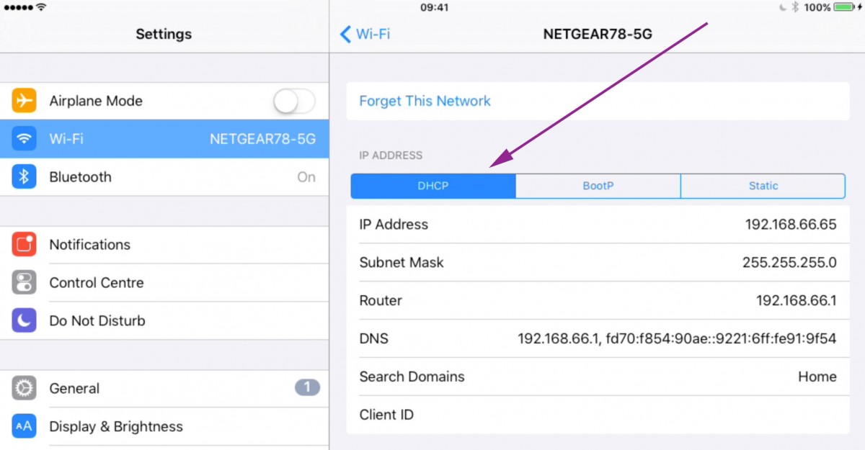Open the General settings row
Screen dimensions: 865x450
pos(164,389)
